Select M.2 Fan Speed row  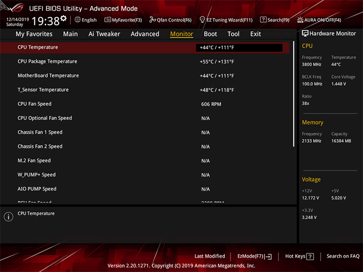coord(145,161)
